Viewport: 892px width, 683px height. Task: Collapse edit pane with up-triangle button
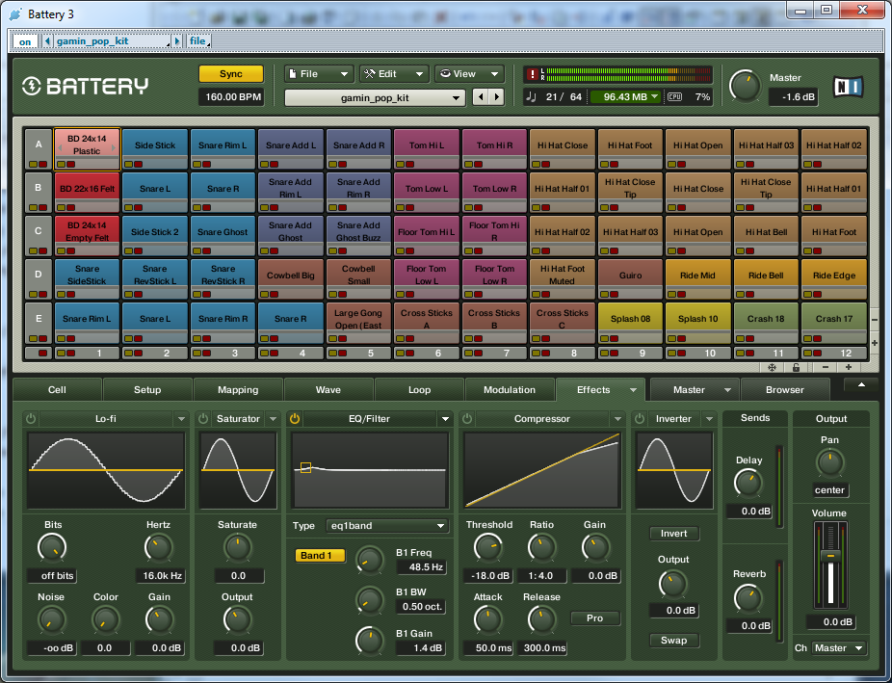click(861, 385)
